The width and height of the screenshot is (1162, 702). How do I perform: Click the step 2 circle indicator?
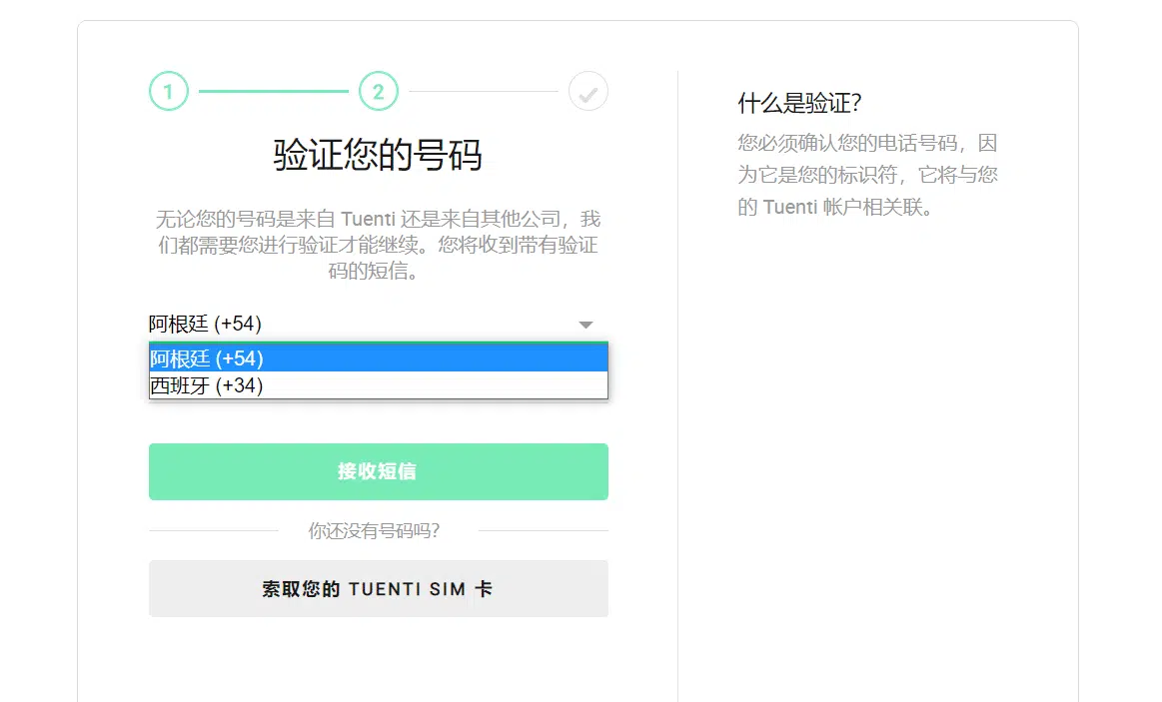coord(378,91)
